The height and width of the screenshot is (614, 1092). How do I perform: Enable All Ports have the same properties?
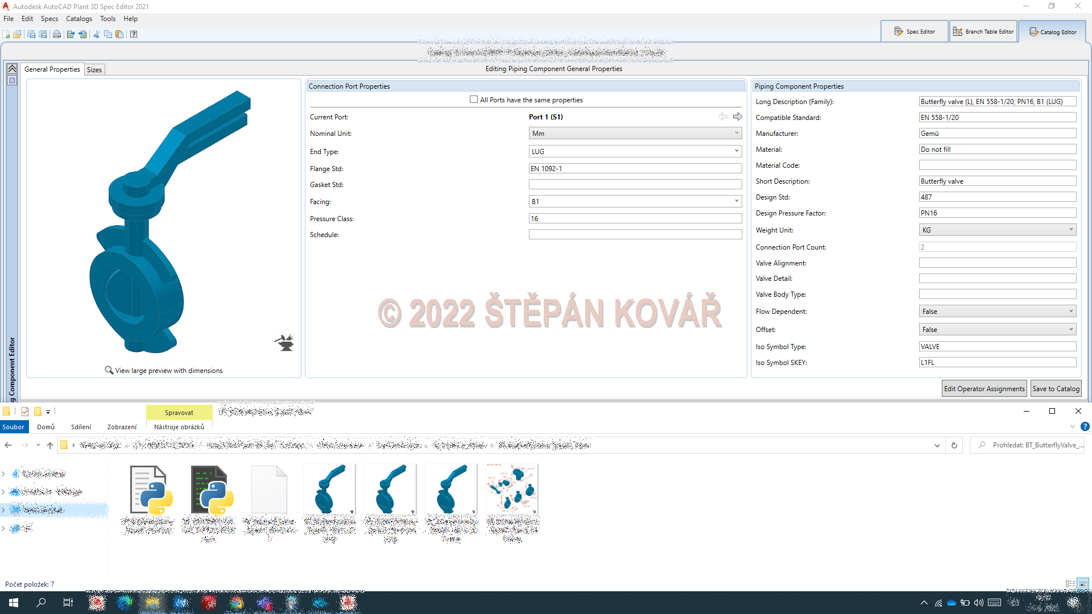[x=474, y=99]
